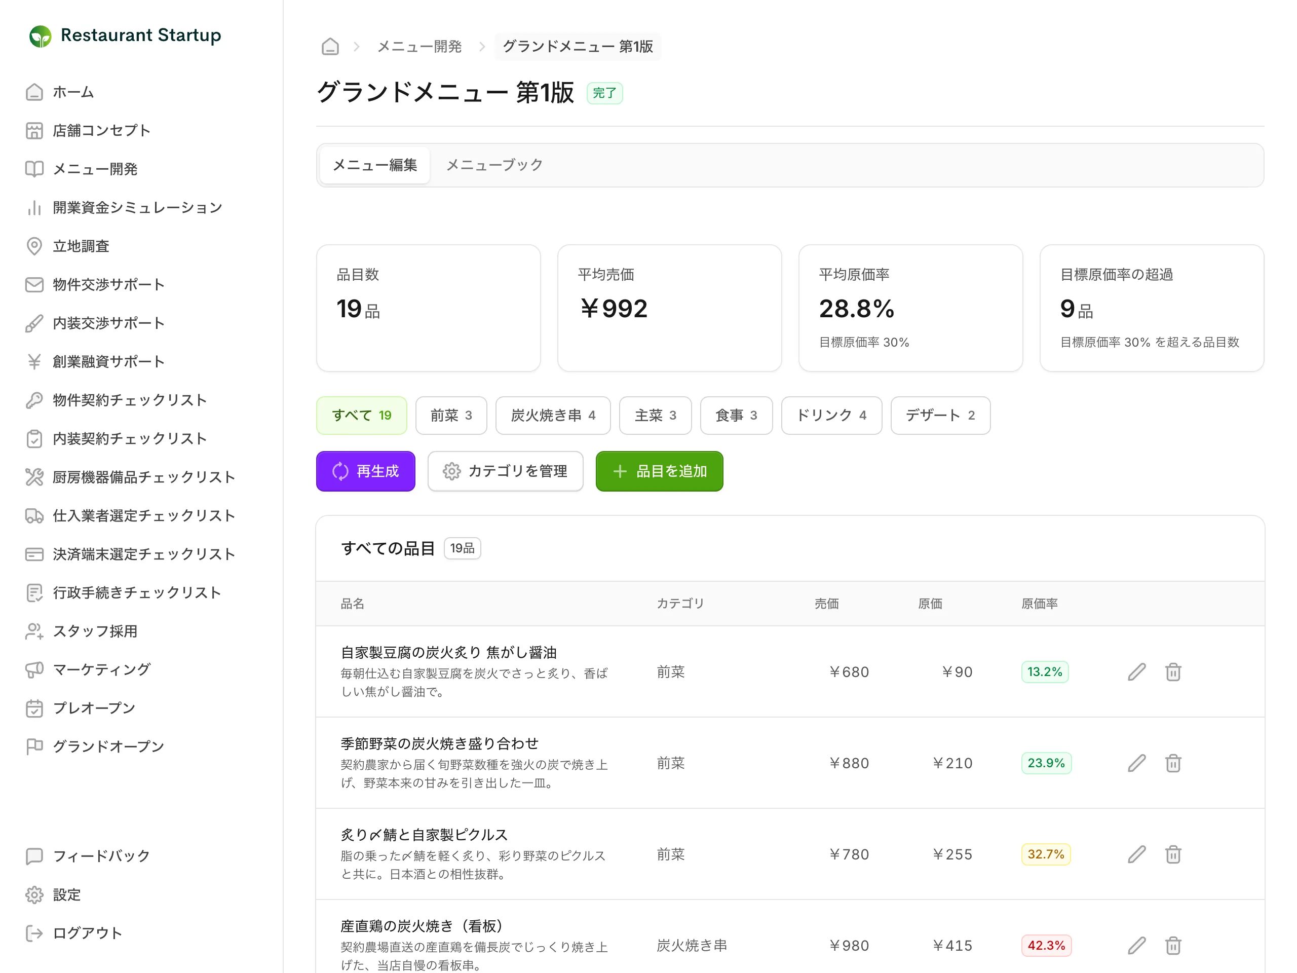
Task: Click the 品目を追加 button
Action: pos(659,471)
